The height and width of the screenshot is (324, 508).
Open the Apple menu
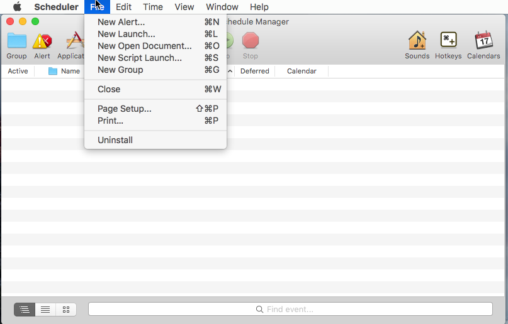17,6
